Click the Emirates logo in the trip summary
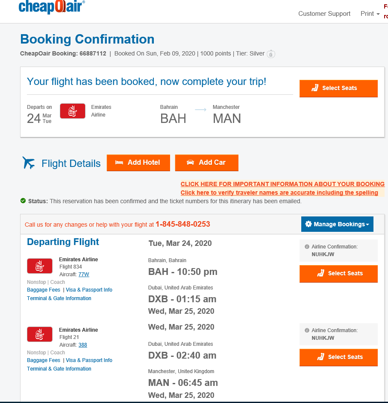Viewport: 388px width, 403px height. click(x=72, y=111)
